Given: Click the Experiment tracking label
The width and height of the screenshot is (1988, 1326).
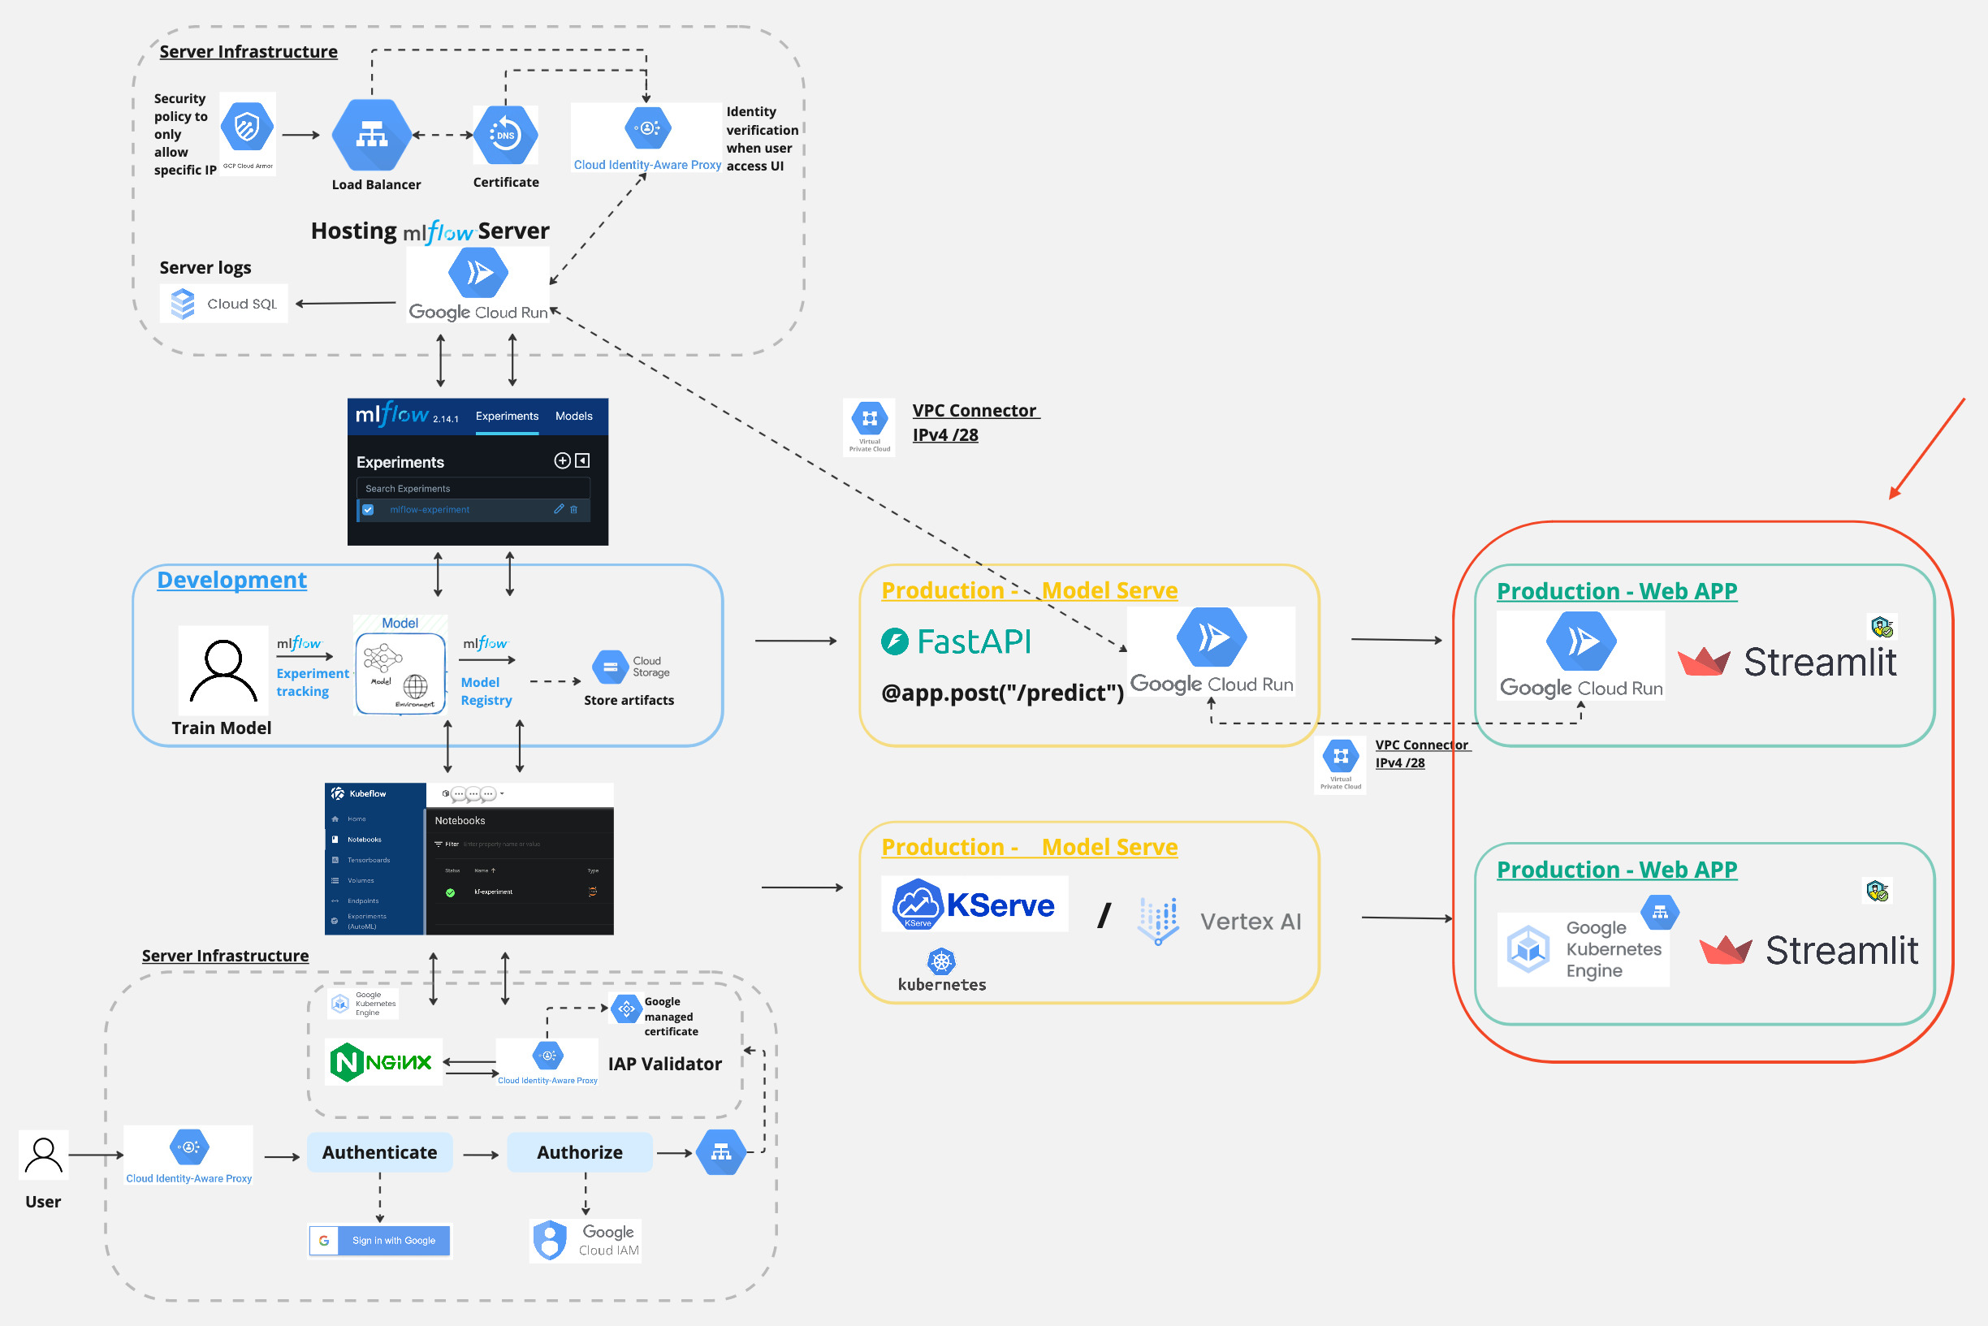Looking at the screenshot, I should [312, 682].
